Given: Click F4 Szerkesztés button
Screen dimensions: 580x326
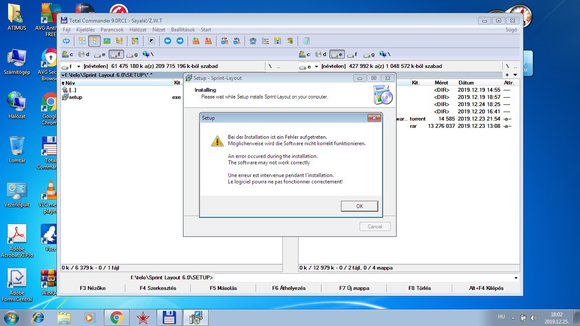Looking at the screenshot, I should (x=158, y=288).
